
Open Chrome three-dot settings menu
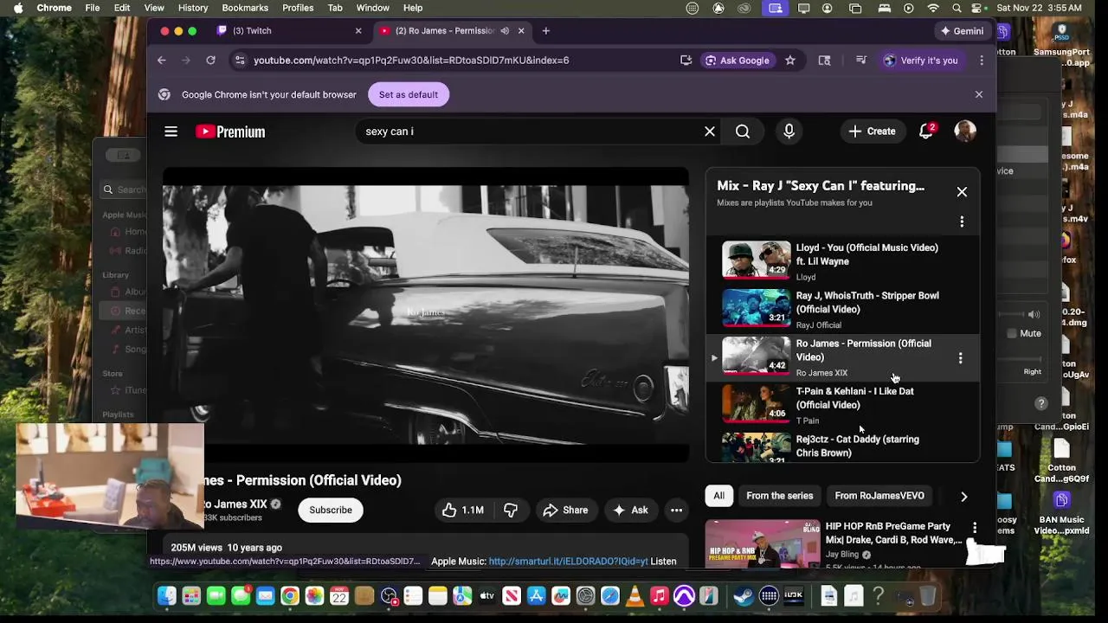click(x=982, y=61)
